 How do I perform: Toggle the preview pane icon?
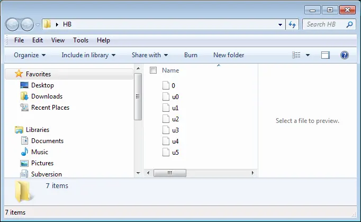click(326, 55)
